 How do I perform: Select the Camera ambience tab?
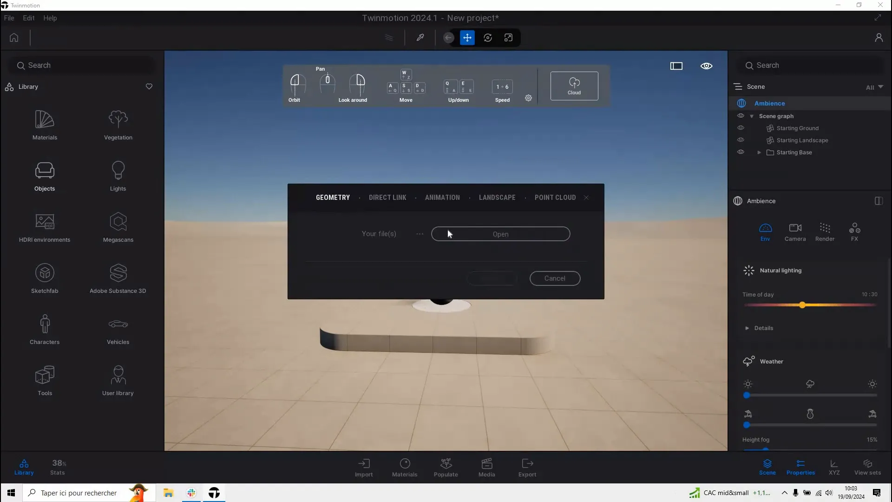pyautogui.click(x=795, y=232)
